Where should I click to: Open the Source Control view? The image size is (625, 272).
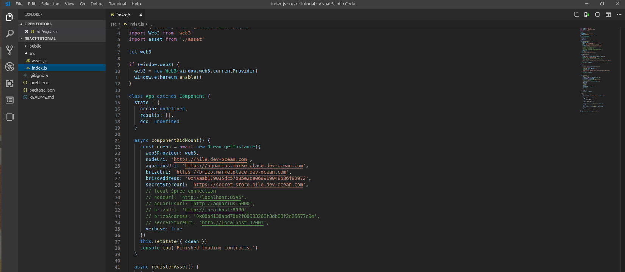(10, 50)
